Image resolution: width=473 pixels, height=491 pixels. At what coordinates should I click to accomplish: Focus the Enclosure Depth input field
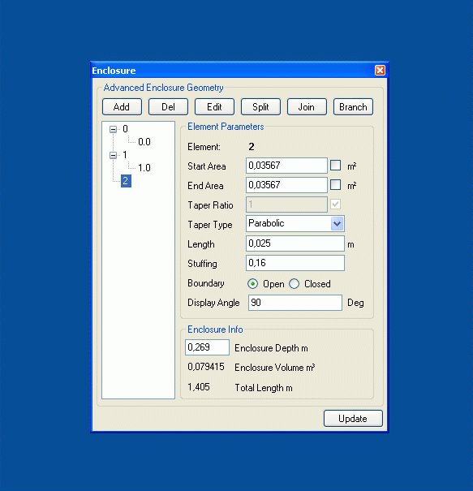point(207,347)
